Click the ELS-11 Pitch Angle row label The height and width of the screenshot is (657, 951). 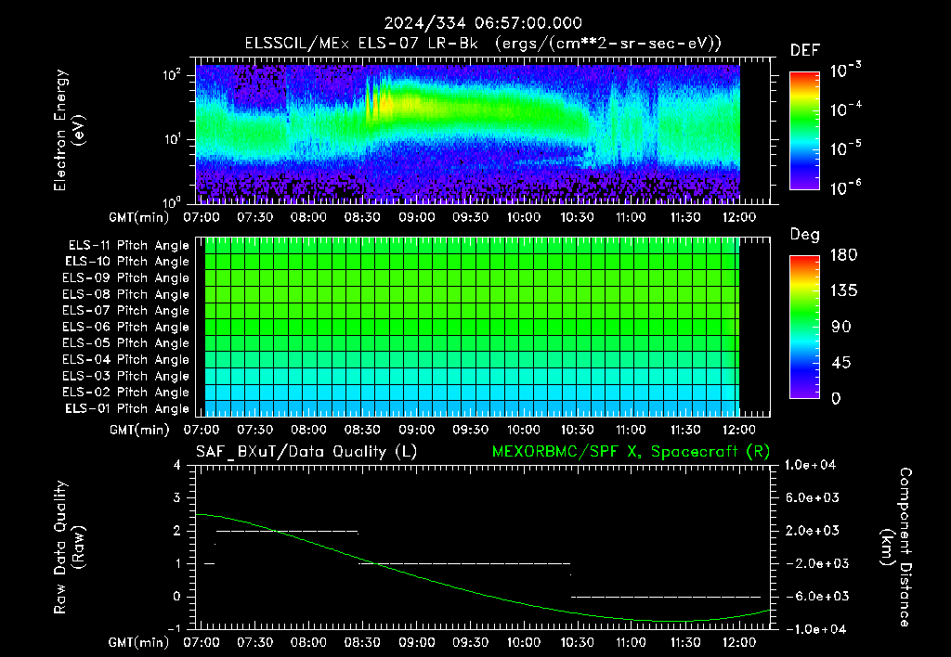pyautogui.click(x=128, y=246)
